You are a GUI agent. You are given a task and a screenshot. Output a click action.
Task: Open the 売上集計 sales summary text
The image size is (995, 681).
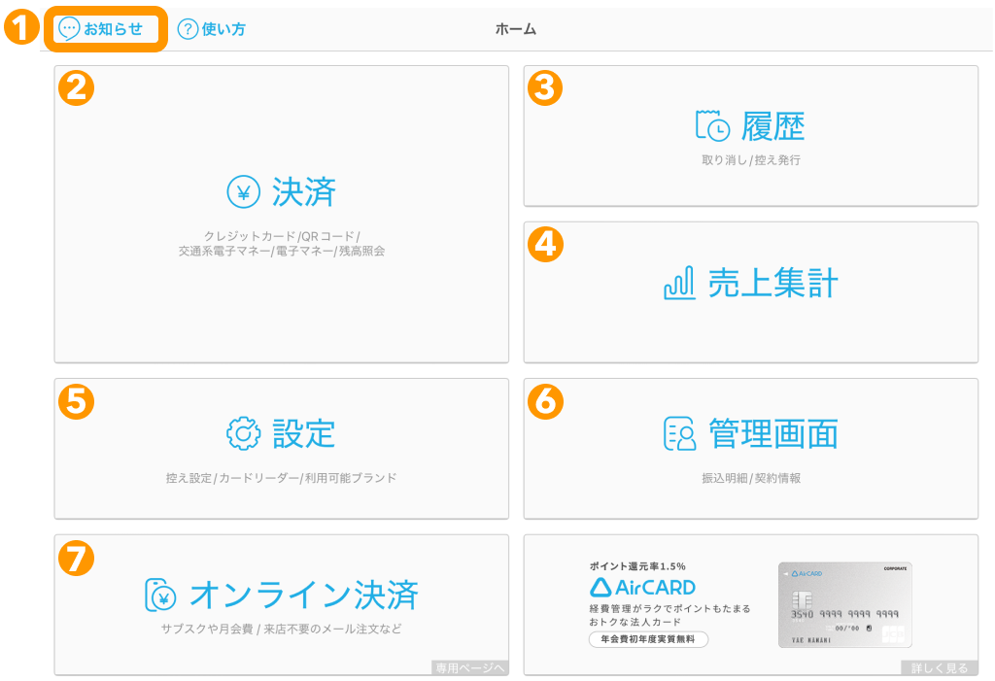(x=772, y=283)
